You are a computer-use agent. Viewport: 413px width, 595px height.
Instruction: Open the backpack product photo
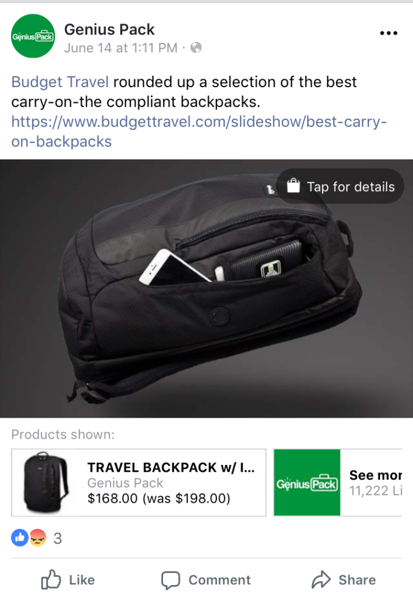coord(206,288)
